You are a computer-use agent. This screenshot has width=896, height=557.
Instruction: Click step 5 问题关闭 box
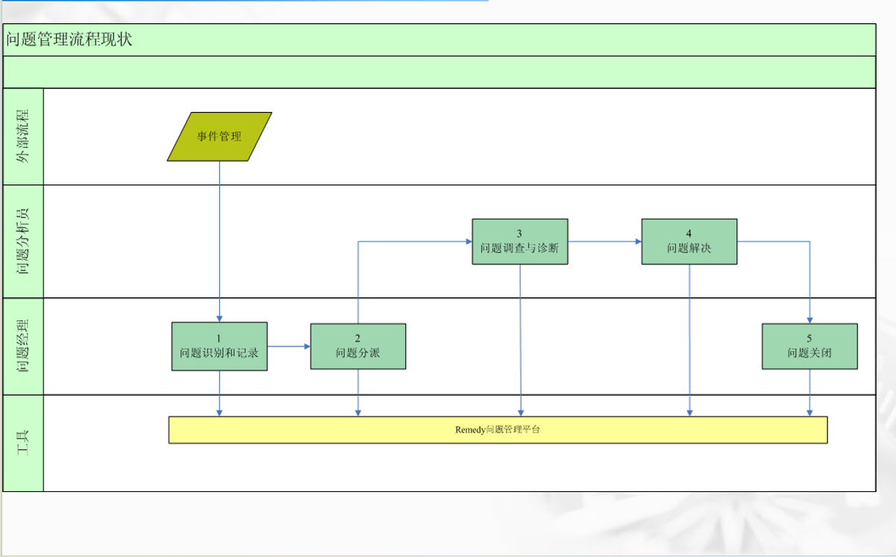[809, 346]
